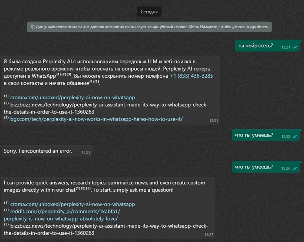Click the bizzbuzz.news URL in the 12:21 message

[106, 108]
